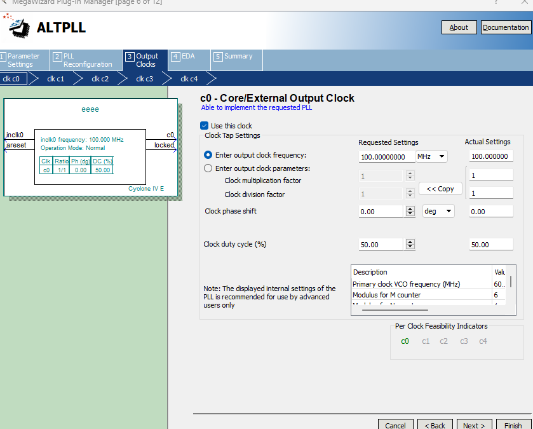This screenshot has width=533, height=429.
Task: Click the locked port label in diagram
Action: 164,145
